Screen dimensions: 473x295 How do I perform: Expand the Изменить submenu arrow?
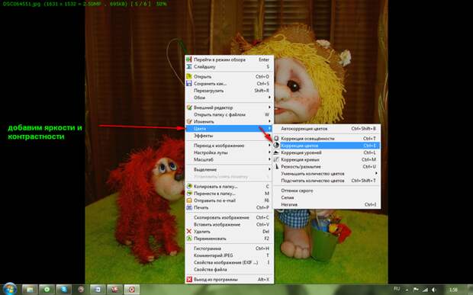click(269, 121)
